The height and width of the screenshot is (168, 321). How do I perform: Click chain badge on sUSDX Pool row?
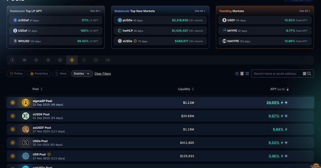coord(13,116)
